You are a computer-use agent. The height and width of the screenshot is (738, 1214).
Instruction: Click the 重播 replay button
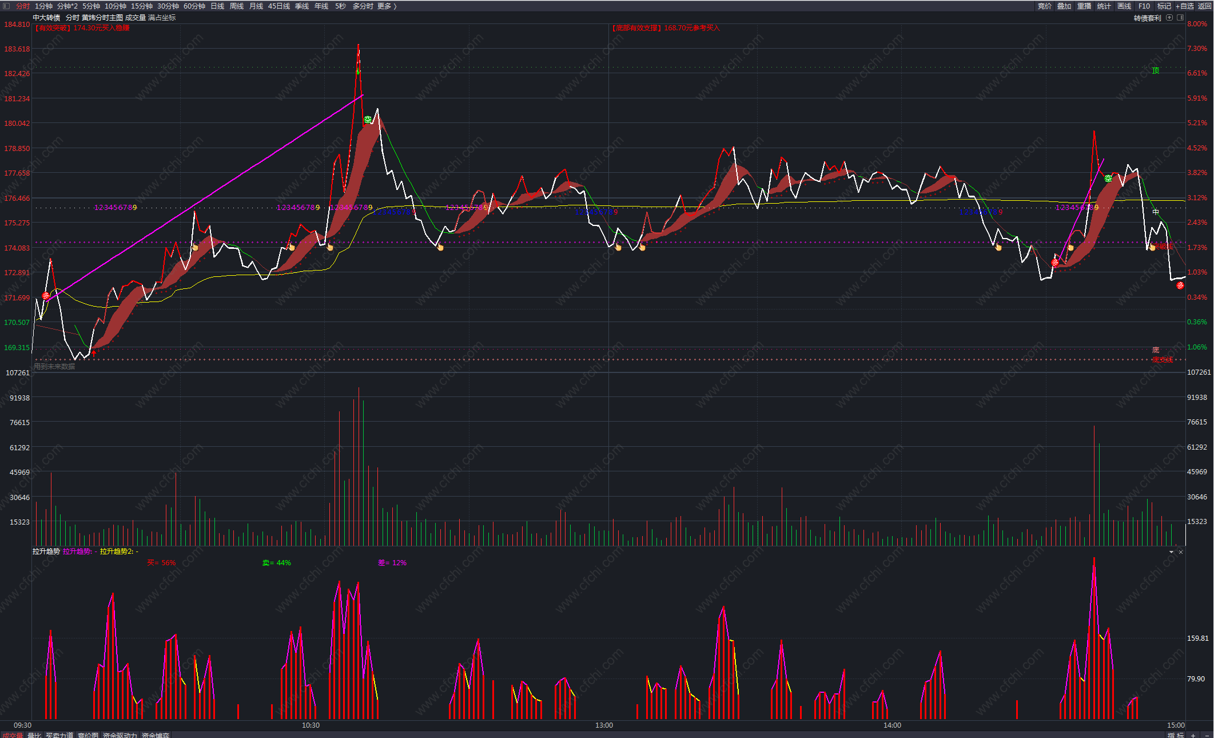pos(1084,6)
